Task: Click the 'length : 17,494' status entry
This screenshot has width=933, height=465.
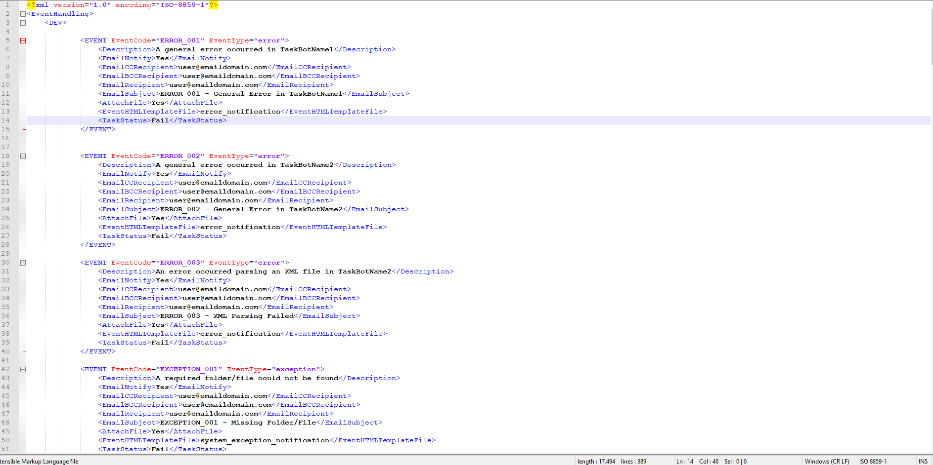Action: point(596,462)
